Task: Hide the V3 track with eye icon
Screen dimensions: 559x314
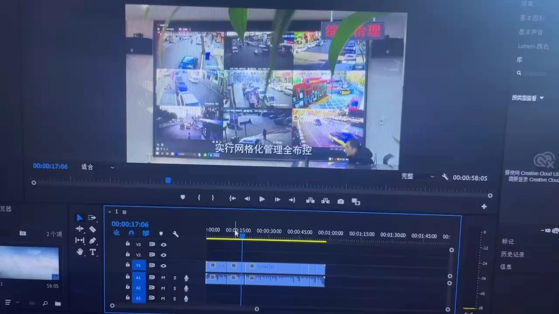Action: pos(163,245)
